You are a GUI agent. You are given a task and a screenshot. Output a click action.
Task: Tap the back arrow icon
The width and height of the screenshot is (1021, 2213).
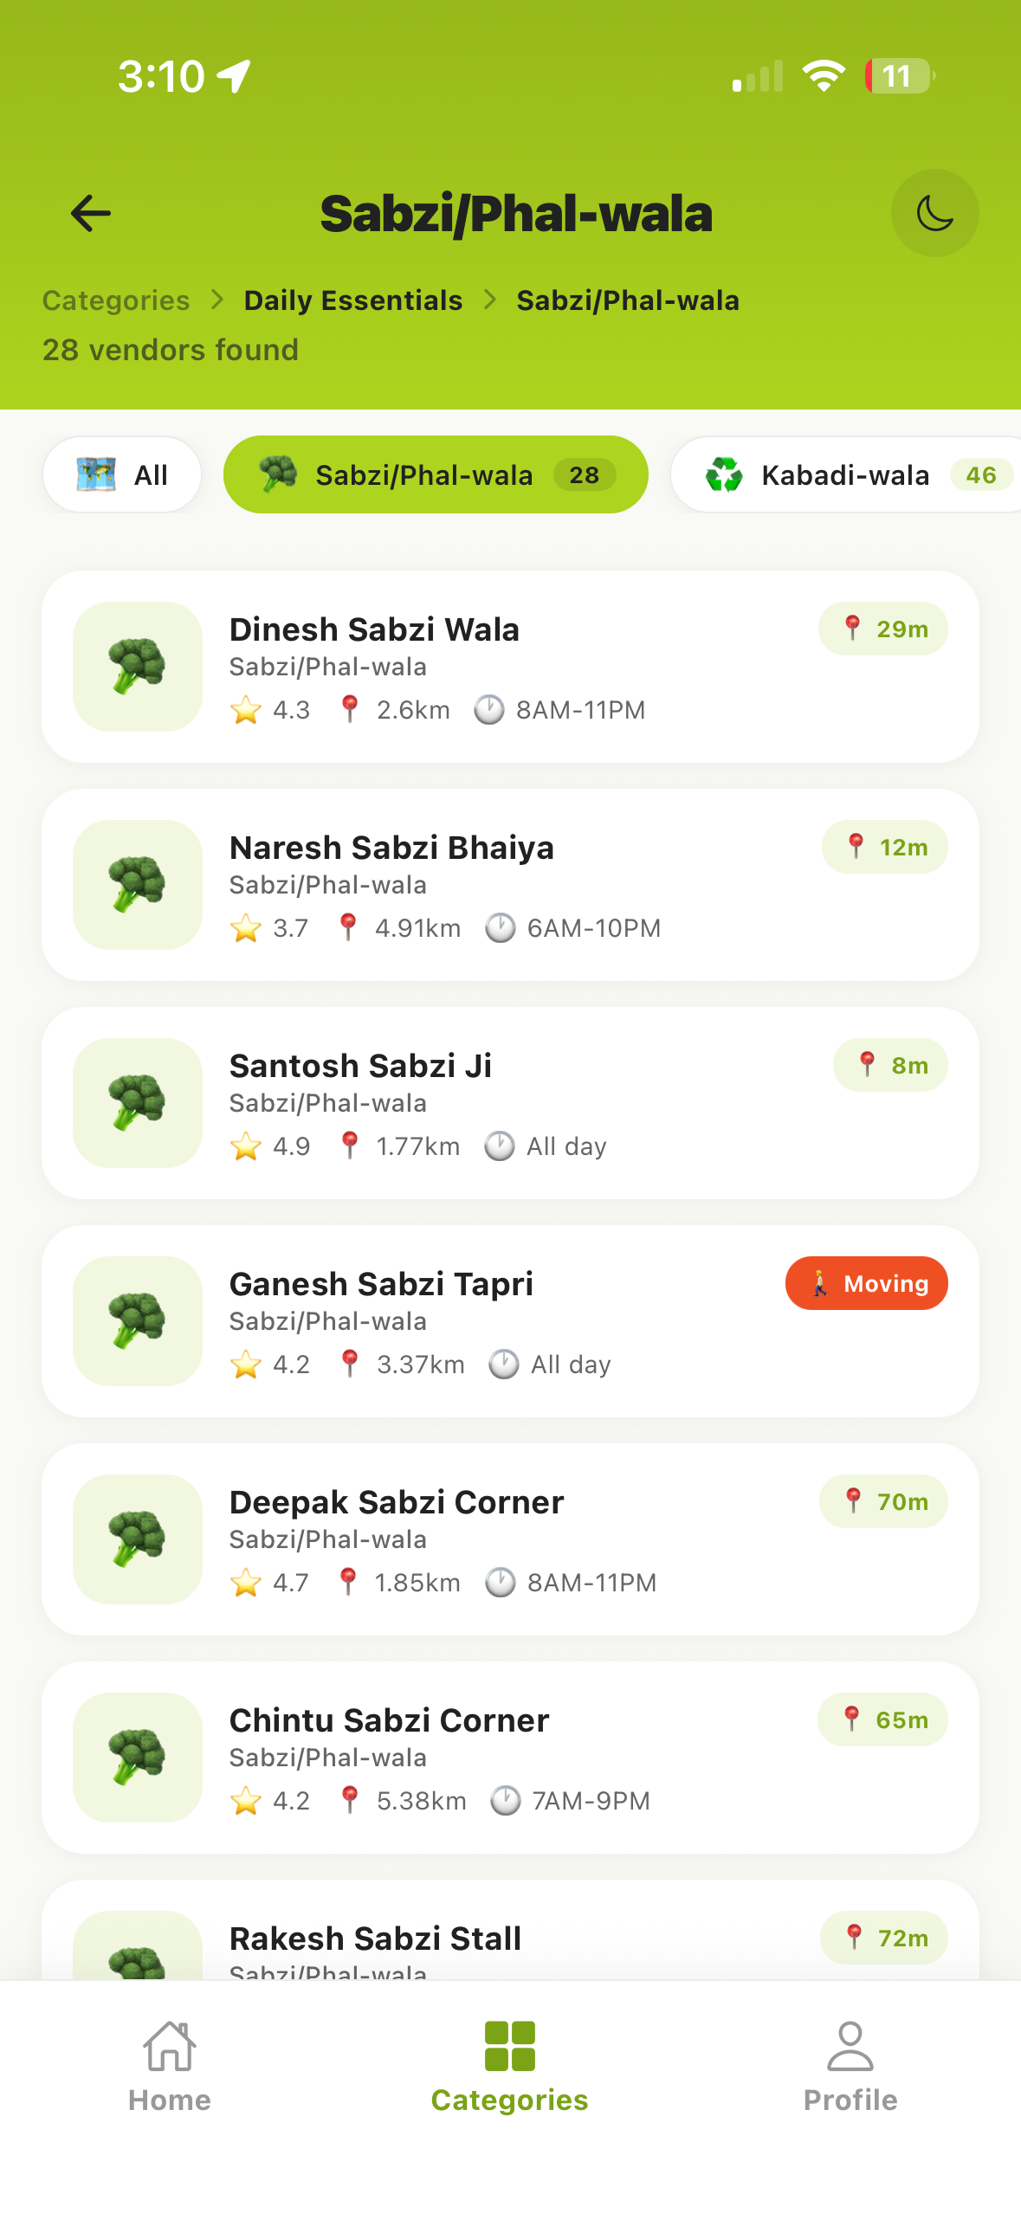(x=91, y=213)
